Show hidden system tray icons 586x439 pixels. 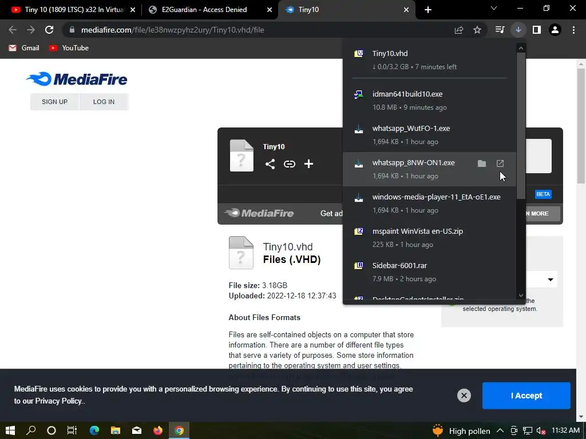(x=500, y=431)
